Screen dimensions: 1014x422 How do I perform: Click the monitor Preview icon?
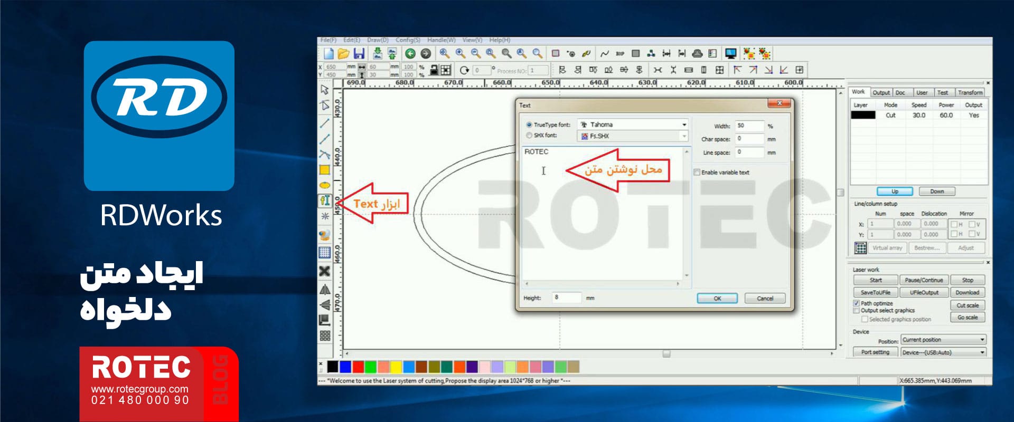pos(731,53)
